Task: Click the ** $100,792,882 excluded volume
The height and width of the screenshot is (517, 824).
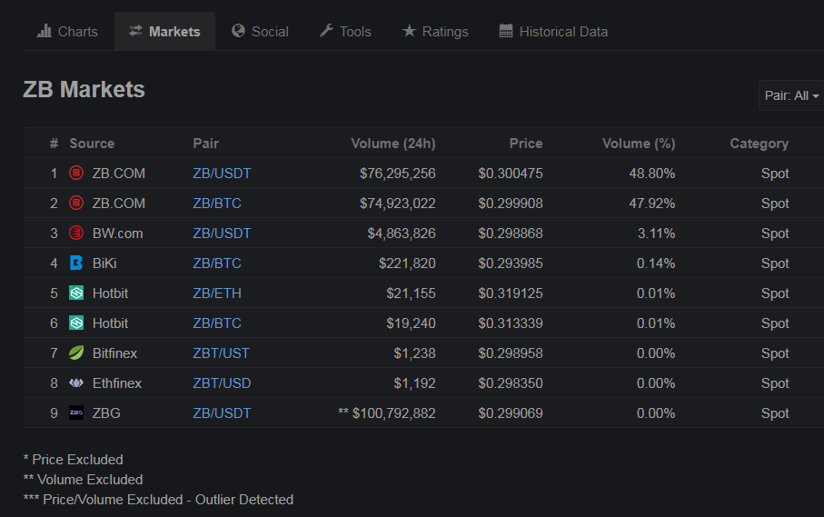Action: (387, 413)
